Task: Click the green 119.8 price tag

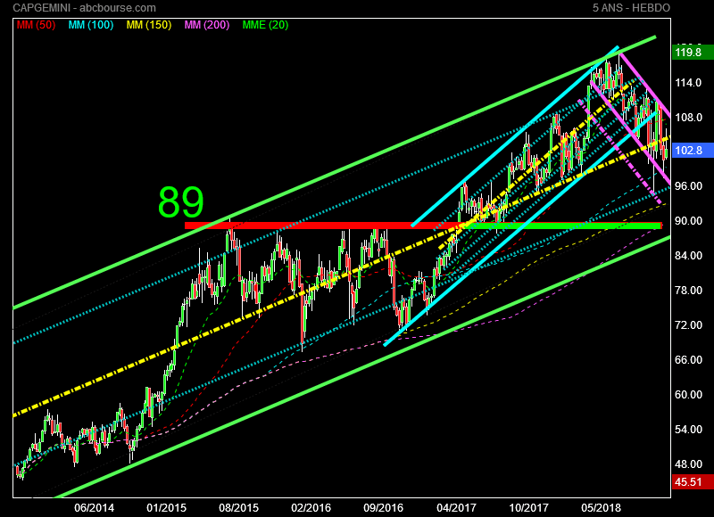Action: tap(693, 53)
